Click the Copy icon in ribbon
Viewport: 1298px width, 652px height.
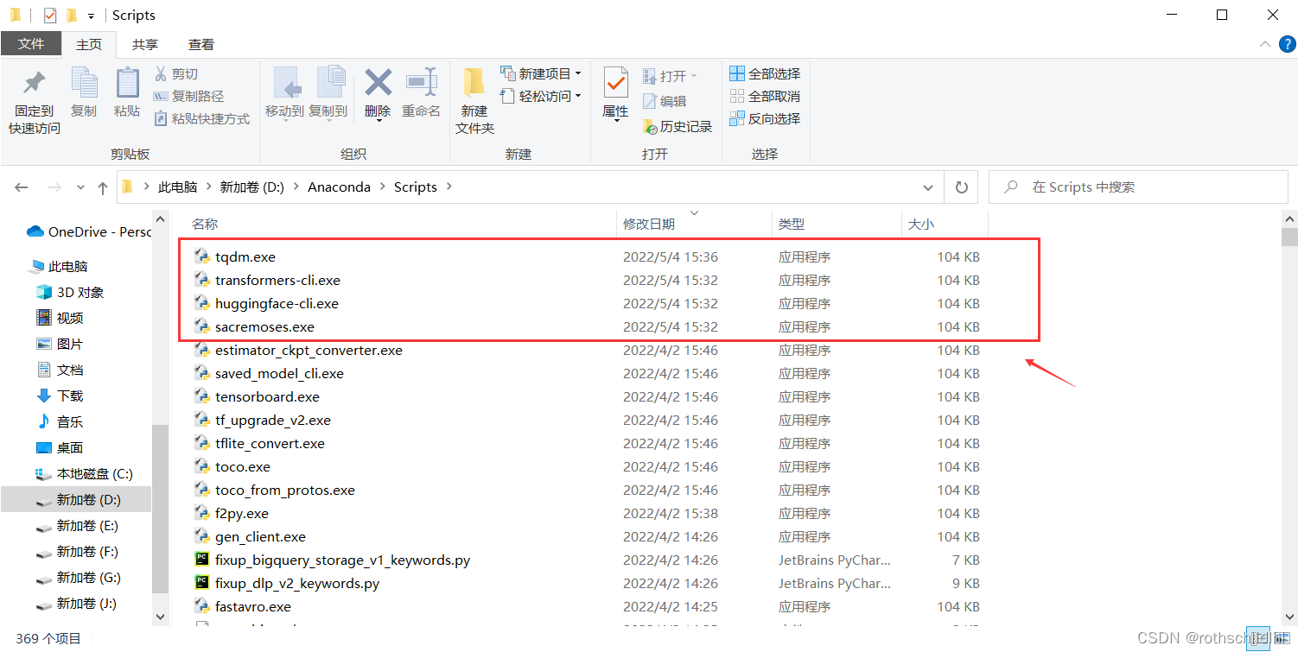coord(84,84)
